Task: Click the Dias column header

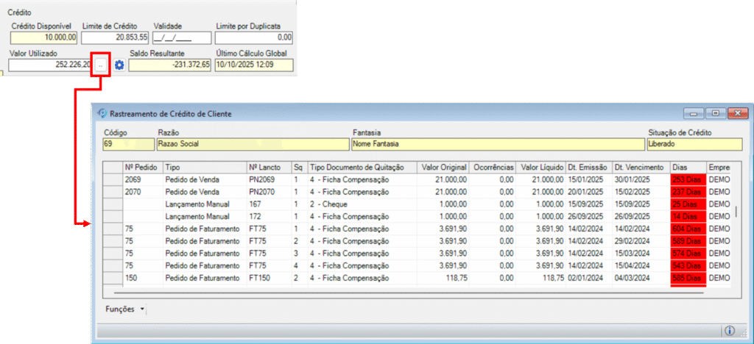Action: point(688,167)
